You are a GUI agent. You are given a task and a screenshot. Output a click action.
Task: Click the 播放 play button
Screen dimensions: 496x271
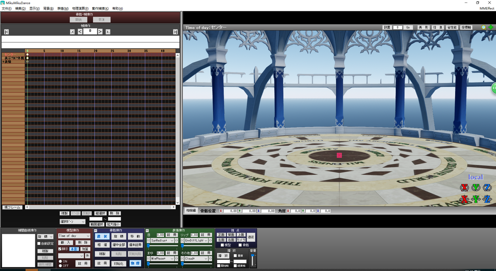coord(223,256)
